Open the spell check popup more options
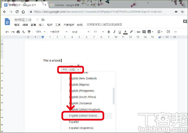This screenshot has width=188, height=133. 71,66
